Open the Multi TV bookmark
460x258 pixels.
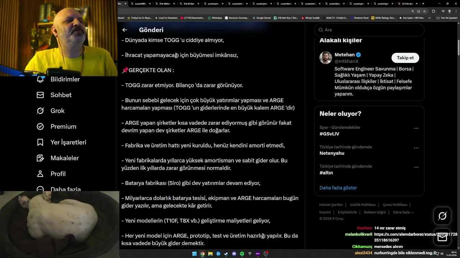coord(335,18)
